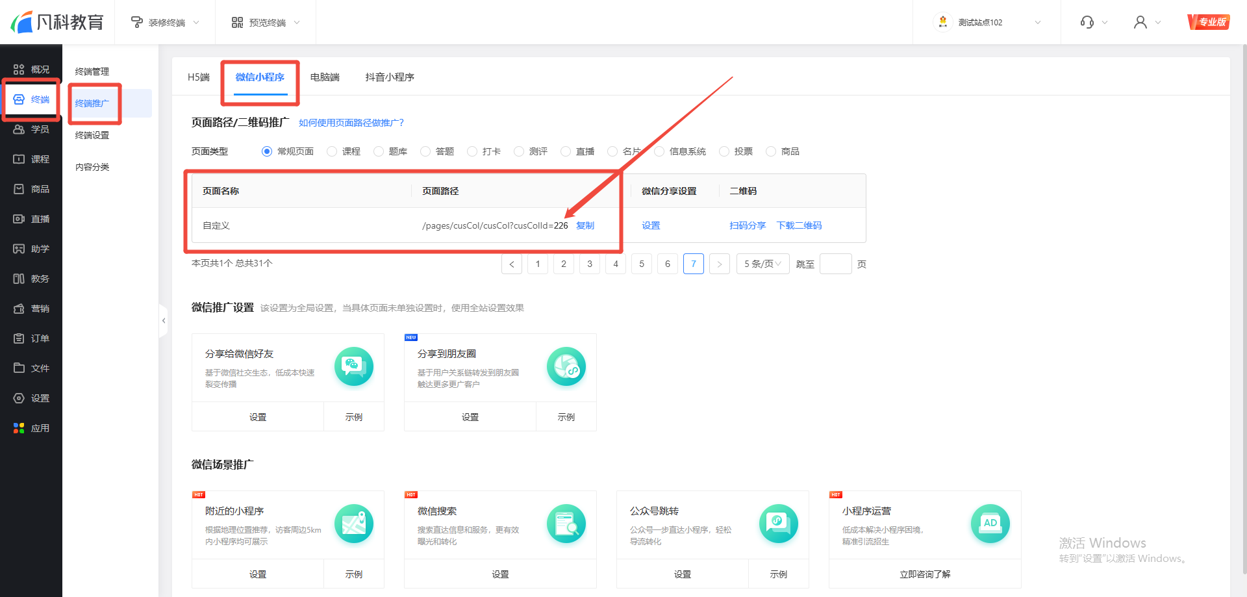The width and height of the screenshot is (1247, 597).
Task: Open the 5条/页 page size dropdown
Action: (x=762, y=264)
